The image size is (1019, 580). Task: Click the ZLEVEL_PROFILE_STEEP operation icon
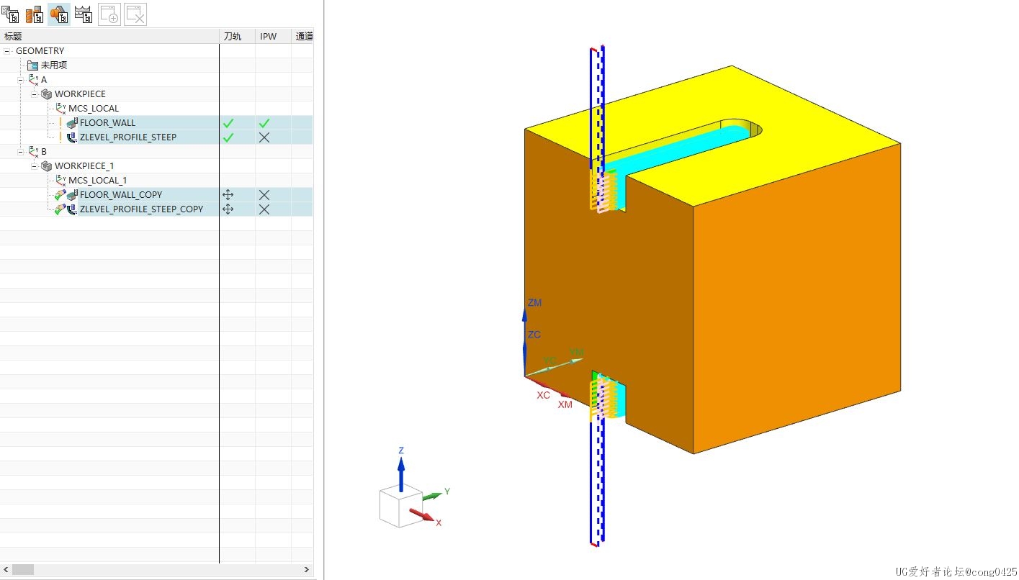point(72,137)
